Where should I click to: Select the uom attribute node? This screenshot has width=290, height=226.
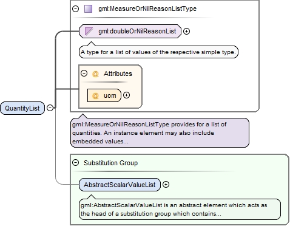pyautogui.click(x=104, y=95)
